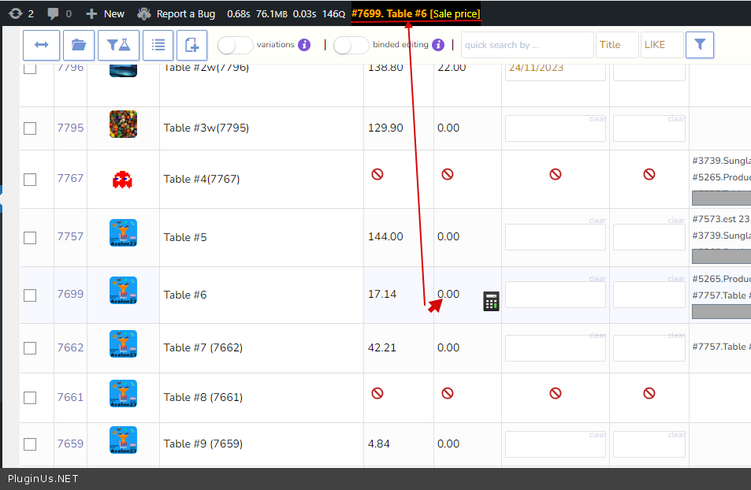Toggle the variations switch
Screen dimensions: 751x490
[x=235, y=45]
